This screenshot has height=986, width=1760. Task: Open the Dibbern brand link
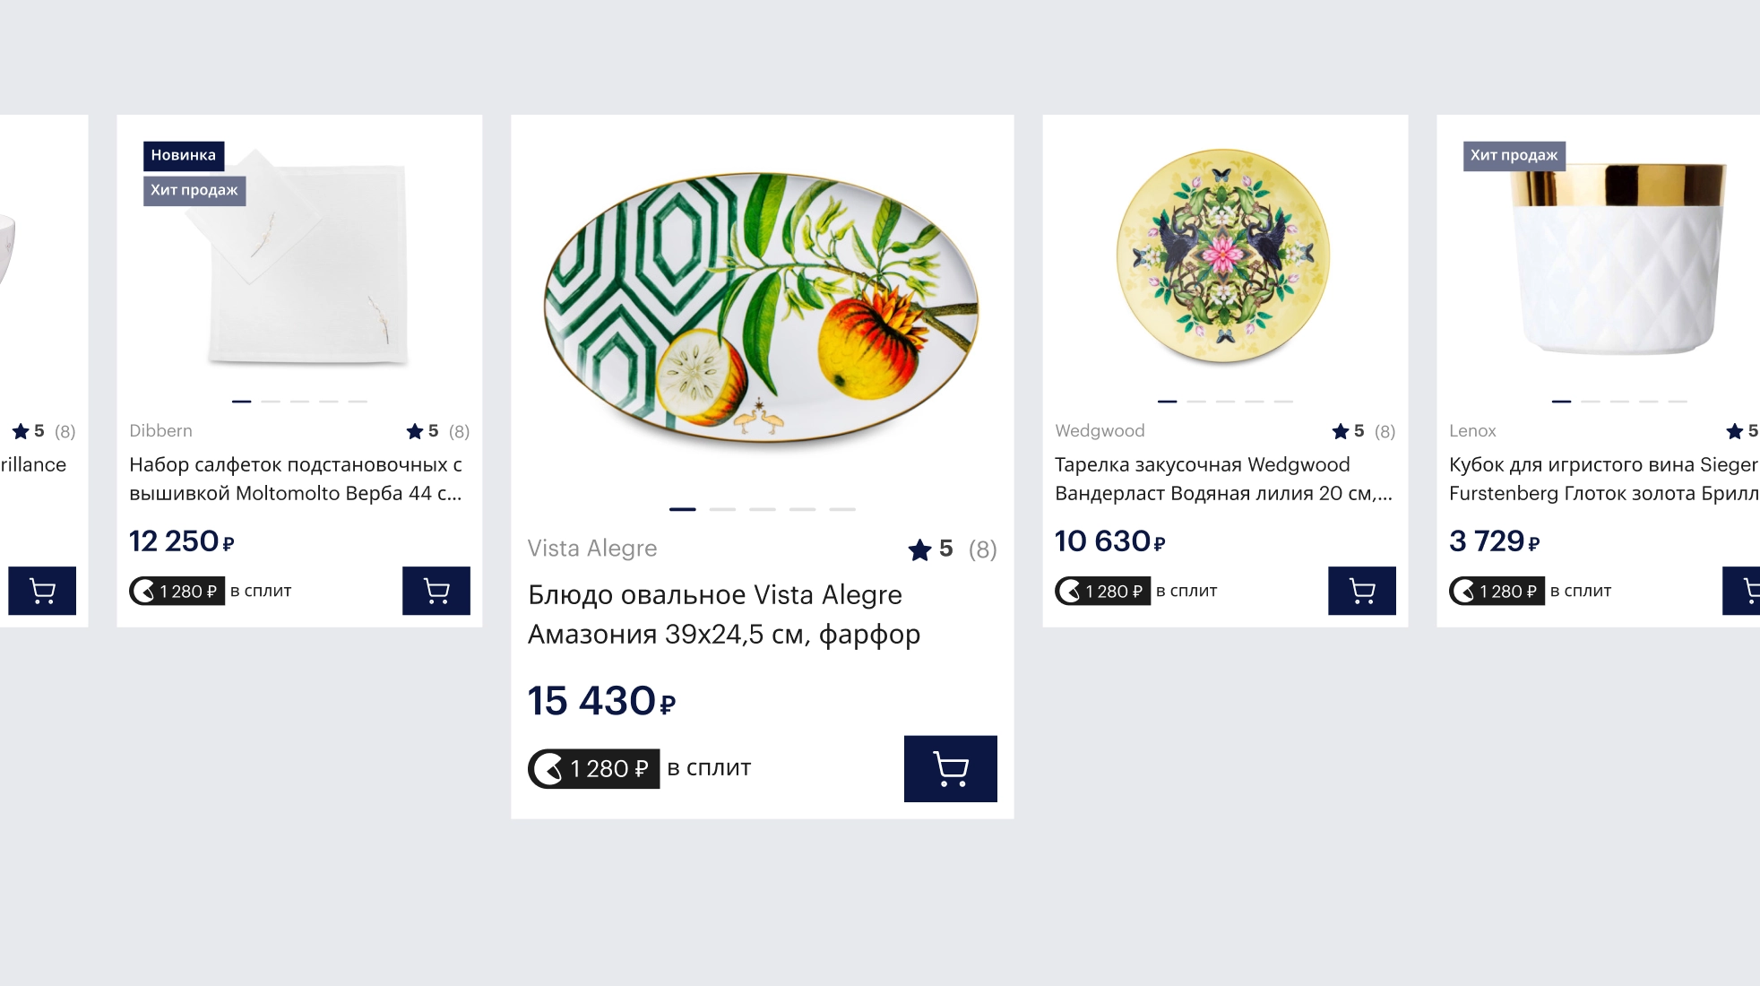160,431
